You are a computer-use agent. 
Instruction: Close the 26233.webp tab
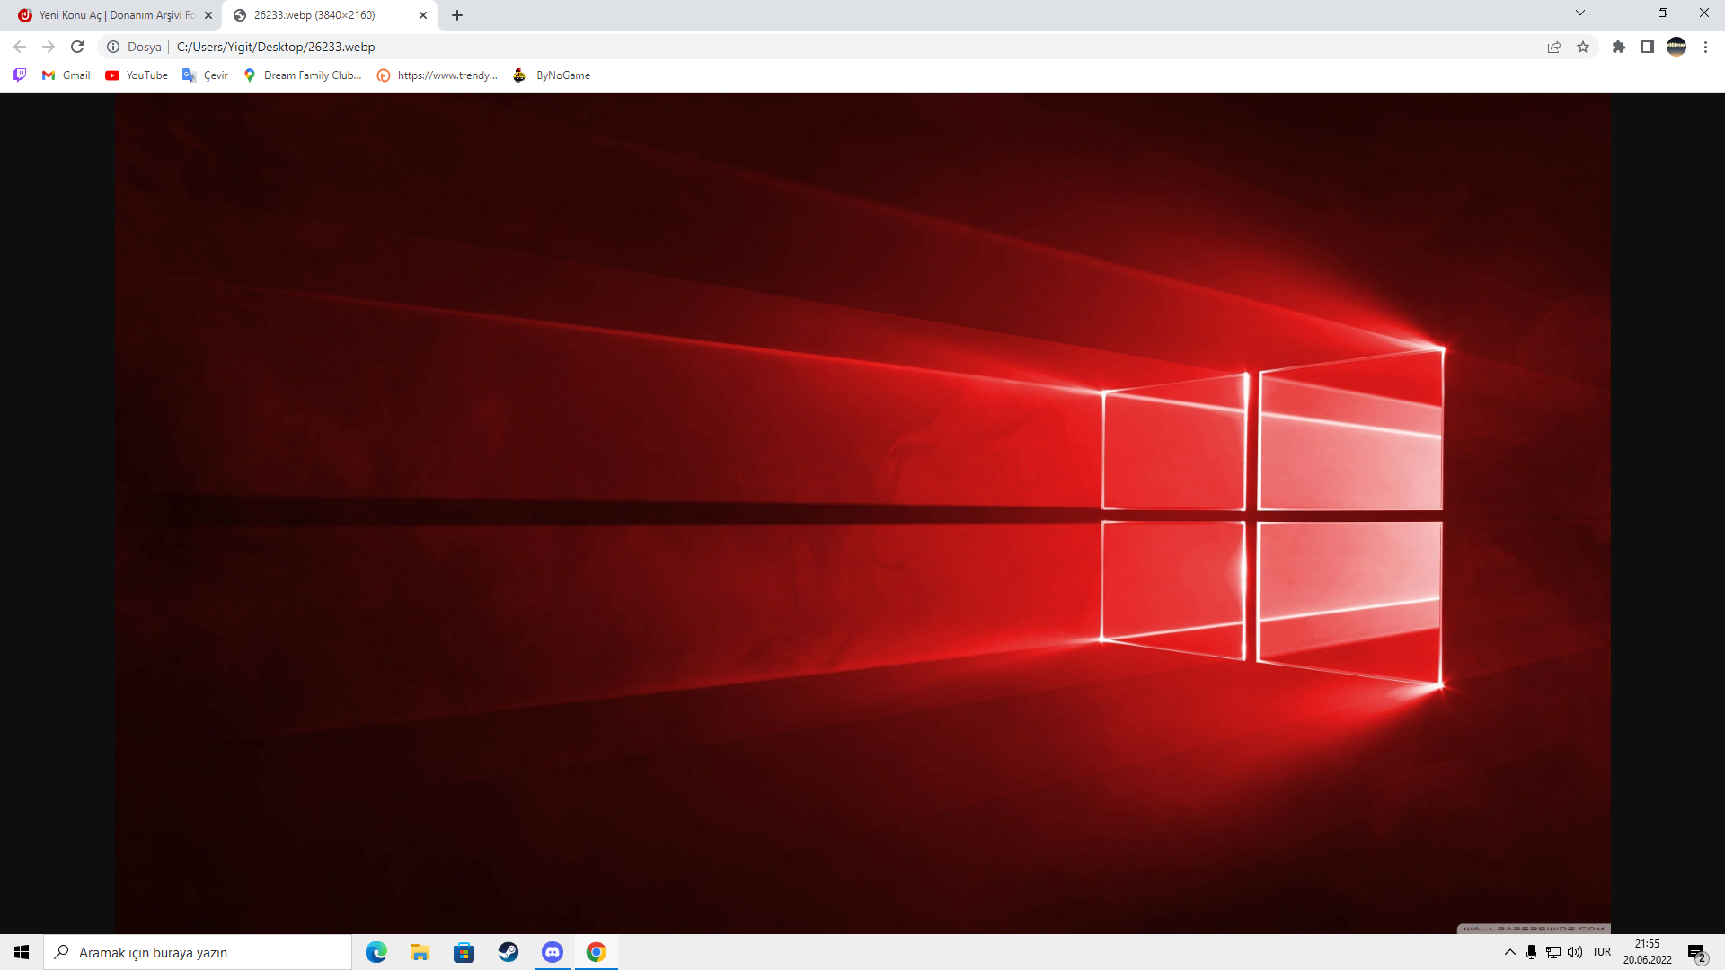[x=423, y=15]
